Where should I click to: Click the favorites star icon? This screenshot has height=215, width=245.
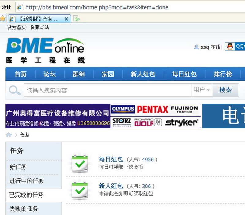3,18
